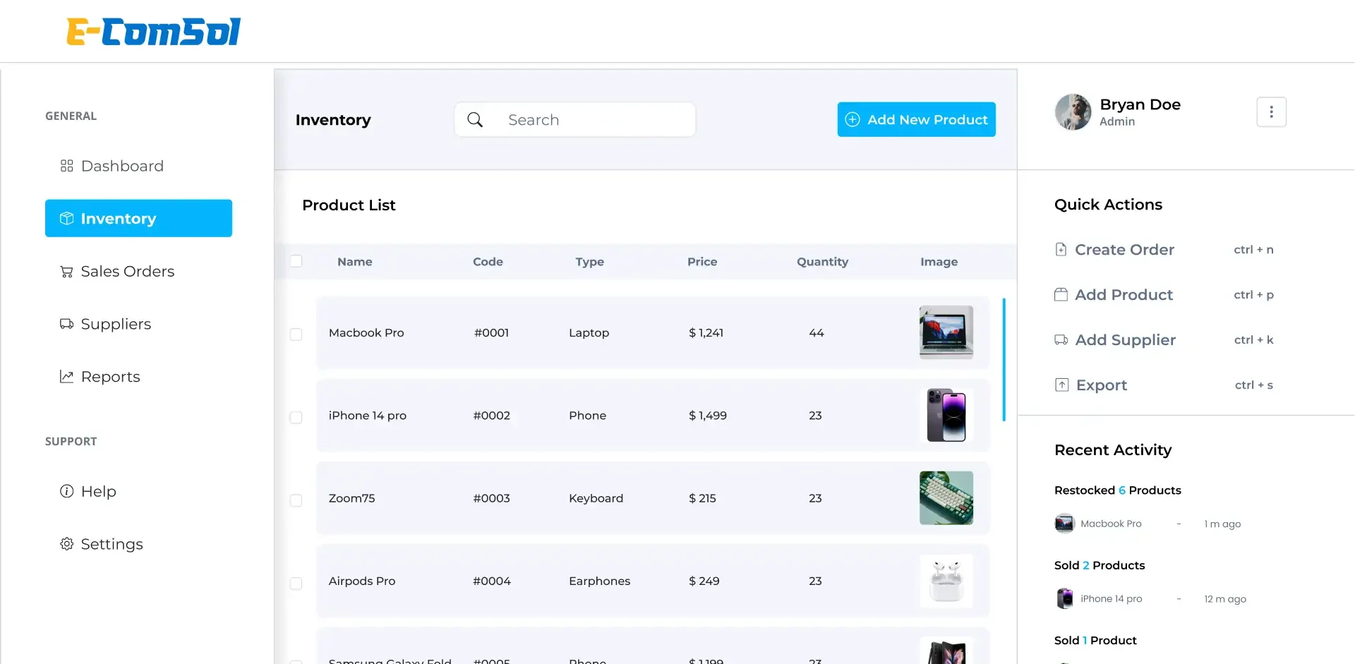Click the Add Product box icon
This screenshot has width=1355, height=664.
pyautogui.click(x=1061, y=294)
